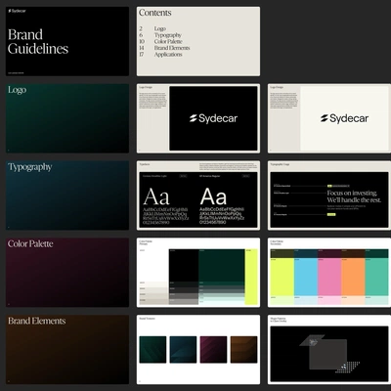Click the black Sydecar logo on light background
Viewport: 391px width, 391px height.
[x=344, y=118]
